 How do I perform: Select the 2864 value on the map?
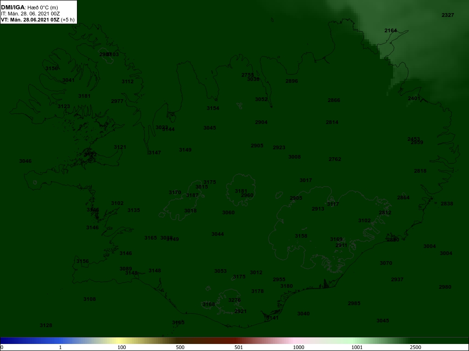coord(403,197)
